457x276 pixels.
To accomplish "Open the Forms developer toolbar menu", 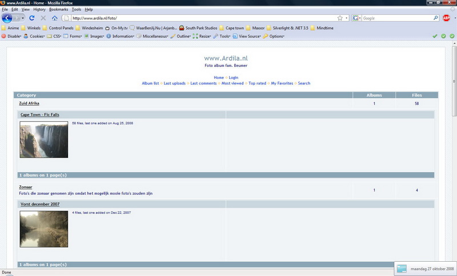I will pyautogui.click(x=73, y=36).
